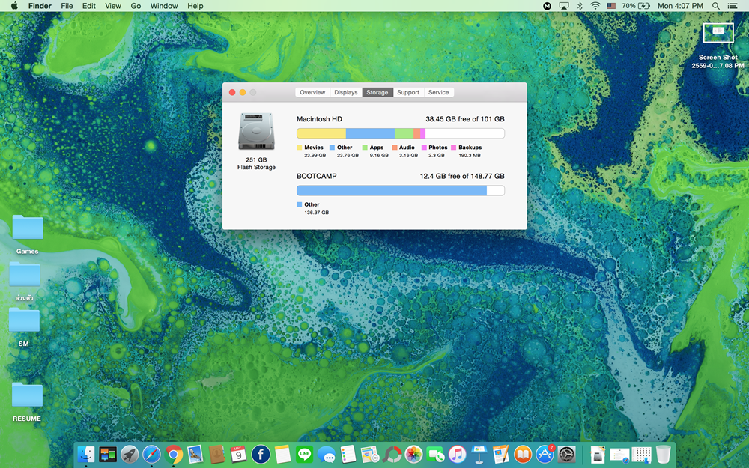Image resolution: width=749 pixels, height=468 pixels.
Task: Open Keynote from the Dock
Action: click(479, 455)
